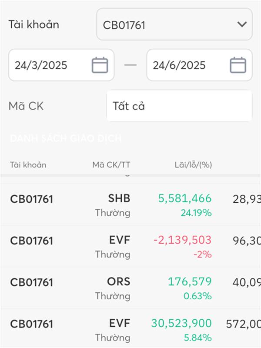Open the ORS transaction row
This screenshot has height=348, width=261.
[x=130, y=288]
